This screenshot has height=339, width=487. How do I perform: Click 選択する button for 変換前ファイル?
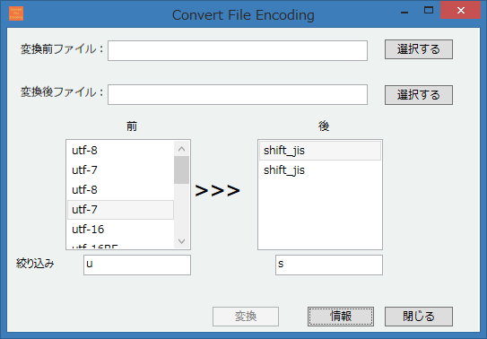[419, 49]
